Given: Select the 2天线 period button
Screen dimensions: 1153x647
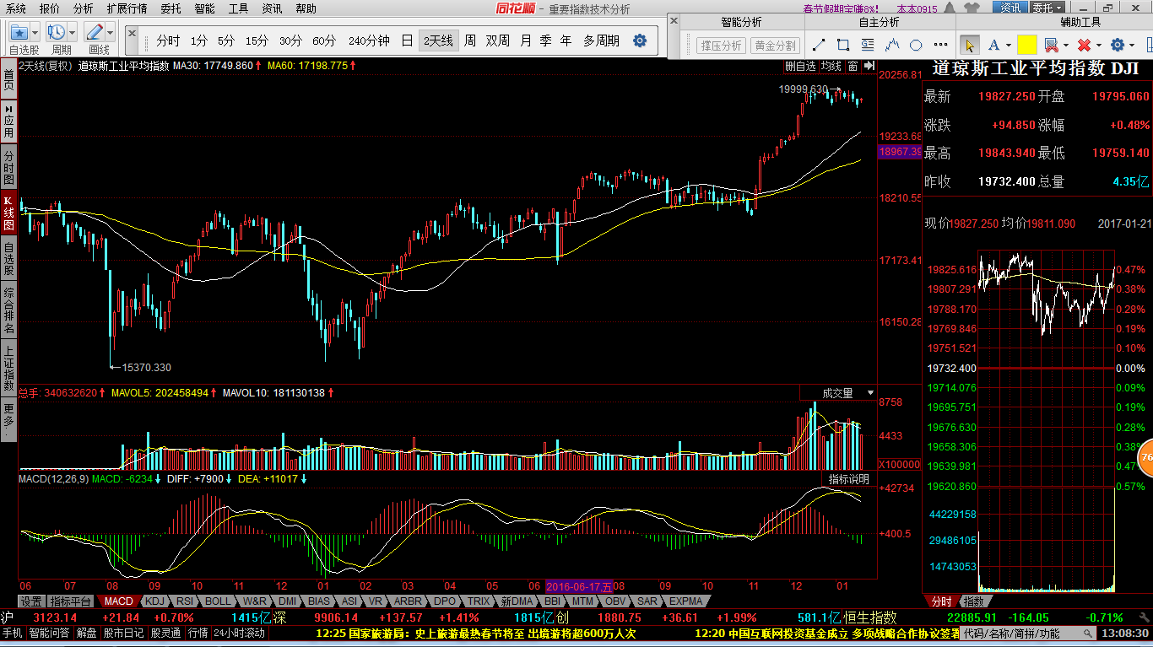Looking at the screenshot, I should (439, 40).
